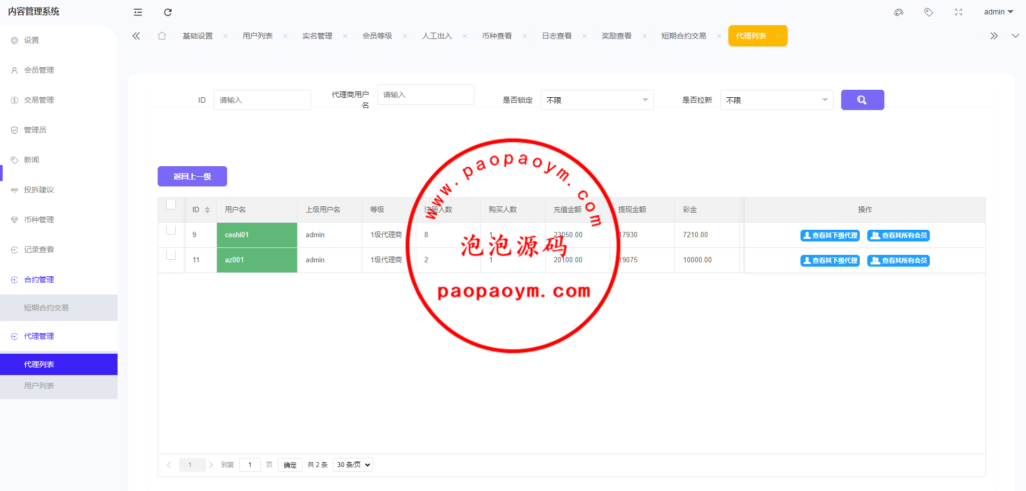Collapse the sidebar menu icon

click(x=137, y=12)
